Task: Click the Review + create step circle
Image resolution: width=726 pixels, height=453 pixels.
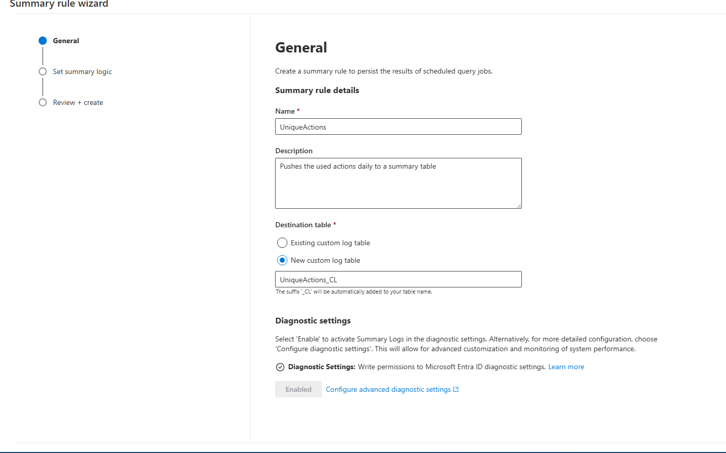Action: (43, 102)
